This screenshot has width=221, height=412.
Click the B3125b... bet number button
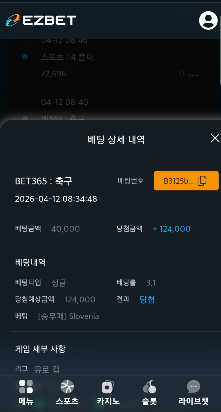(178, 181)
